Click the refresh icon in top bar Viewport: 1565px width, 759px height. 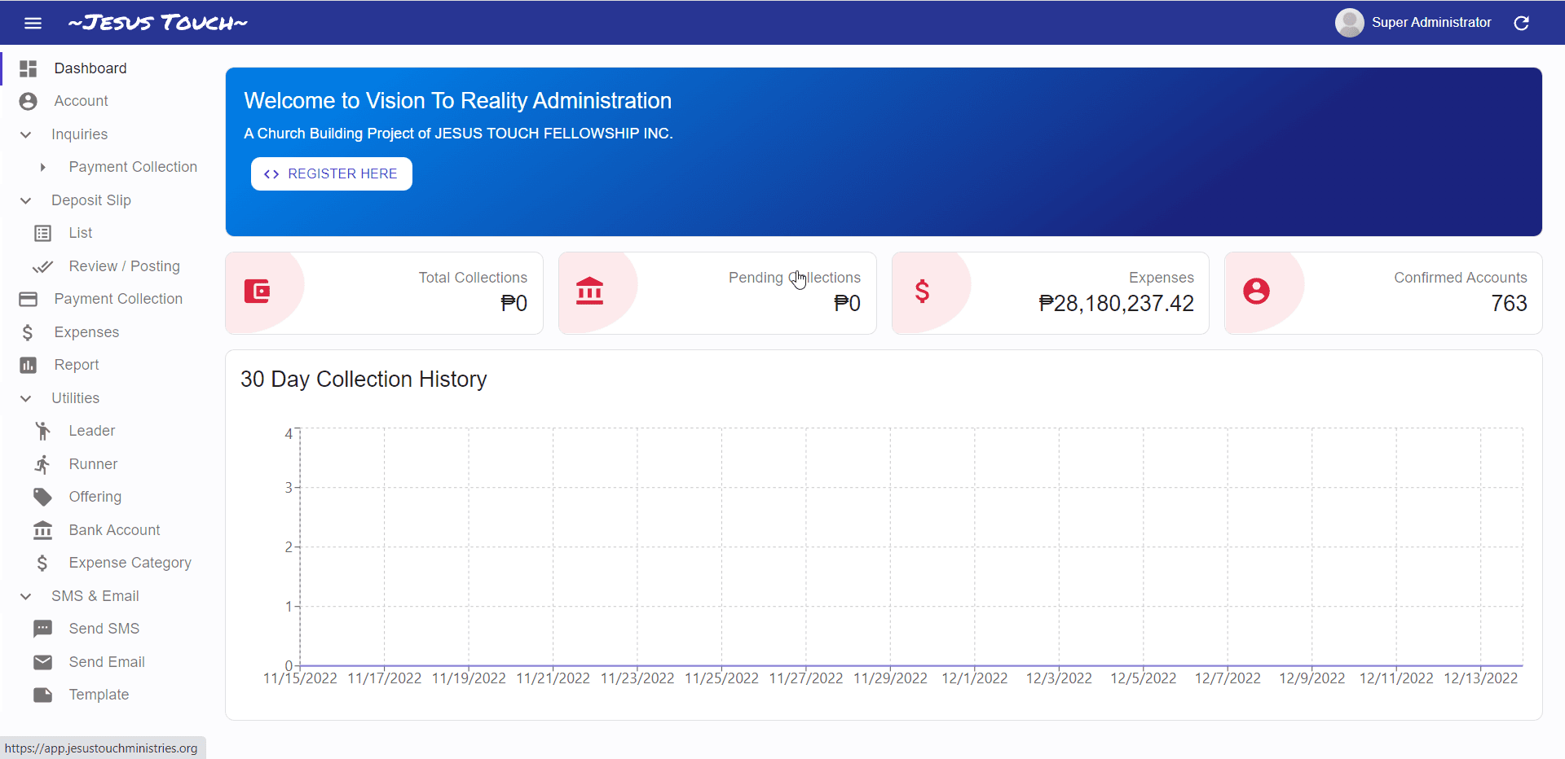tap(1521, 23)
